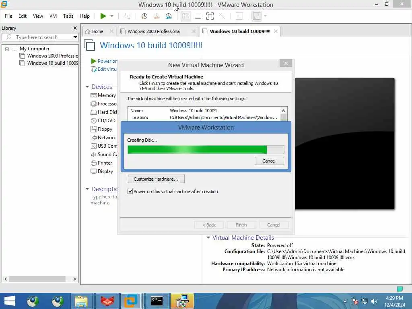Click Customize Hardware button in wizard
412x309 pixels.
tap(156, 179)
